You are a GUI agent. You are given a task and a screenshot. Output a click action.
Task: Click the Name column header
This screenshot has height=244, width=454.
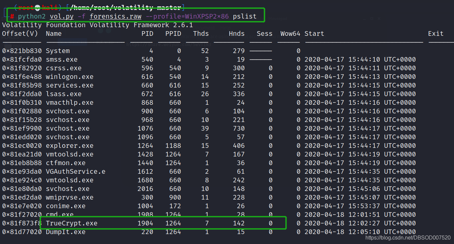[x=54, y=33]
